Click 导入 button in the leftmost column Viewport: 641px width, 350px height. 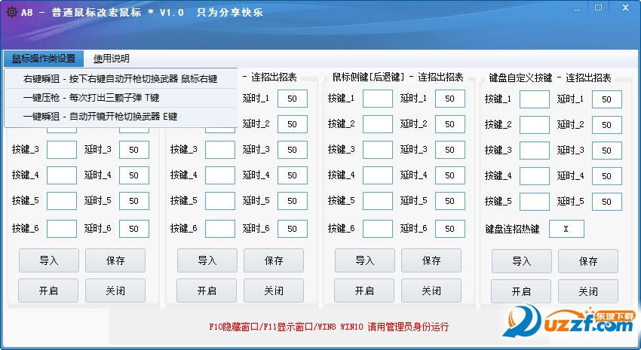click(x=49, y=260)
